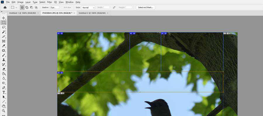Screen dimensions: 263x116
Task: Toggle Intersect with selection mode
Action: pyautogui.click(x=36, y=7)
